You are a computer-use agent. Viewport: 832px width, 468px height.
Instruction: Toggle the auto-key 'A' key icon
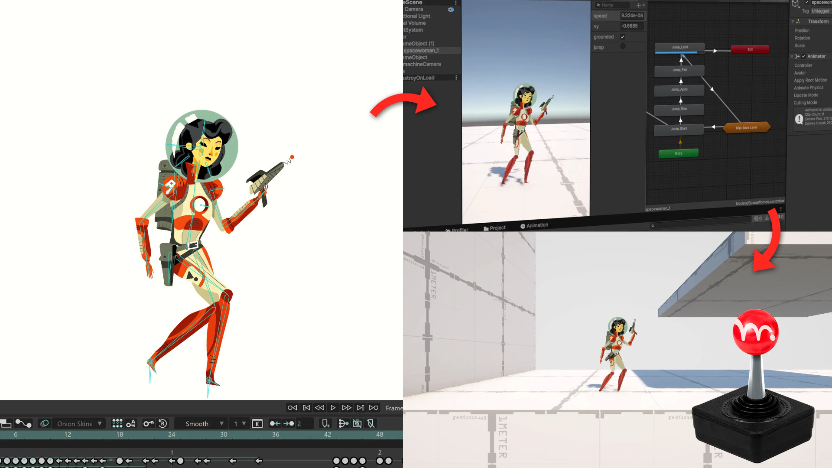pos(131,423)
